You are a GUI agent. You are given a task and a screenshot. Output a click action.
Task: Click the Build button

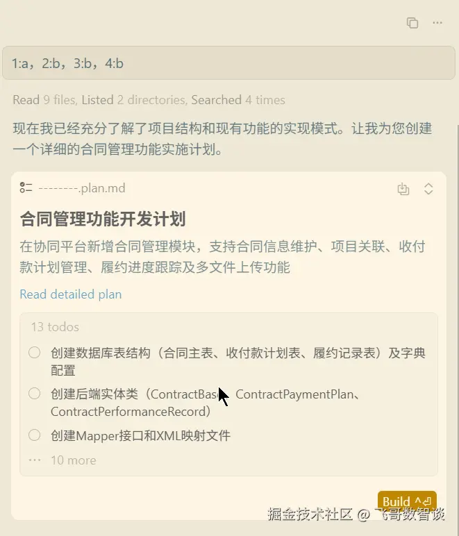click(x=407, y=501)
